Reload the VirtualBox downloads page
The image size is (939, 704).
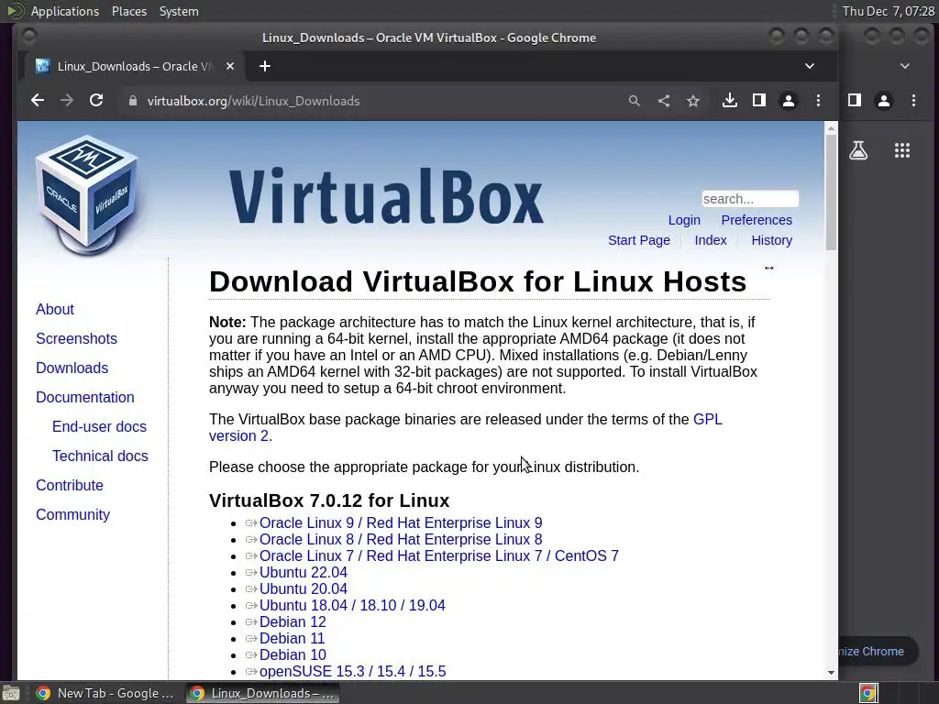96,101
